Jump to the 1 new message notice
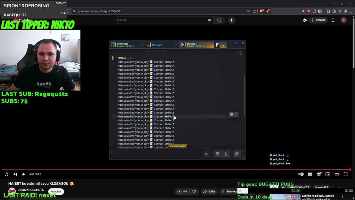The height and width of the screenshot is (200, 355). (x=177, y=146)
